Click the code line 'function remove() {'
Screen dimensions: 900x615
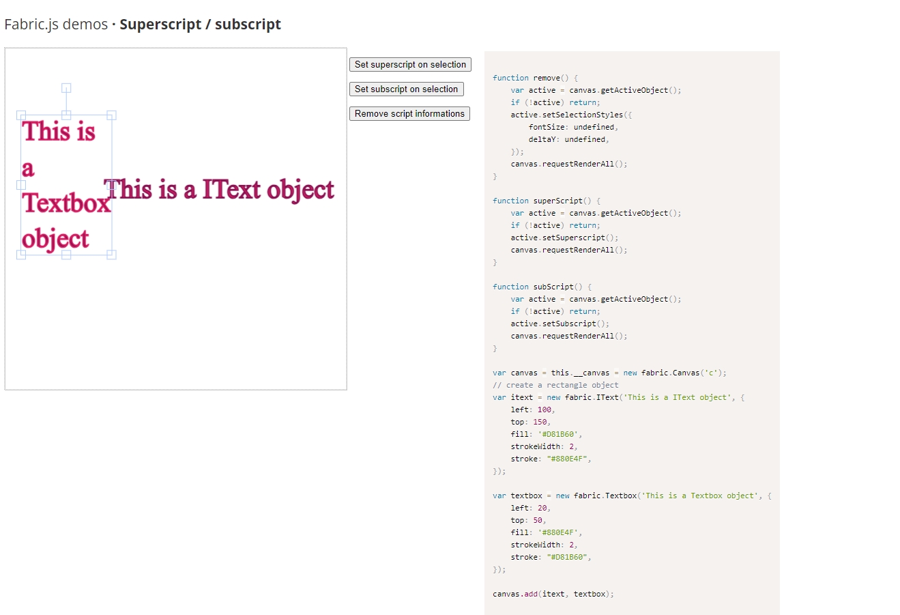[x=535, y=78]
